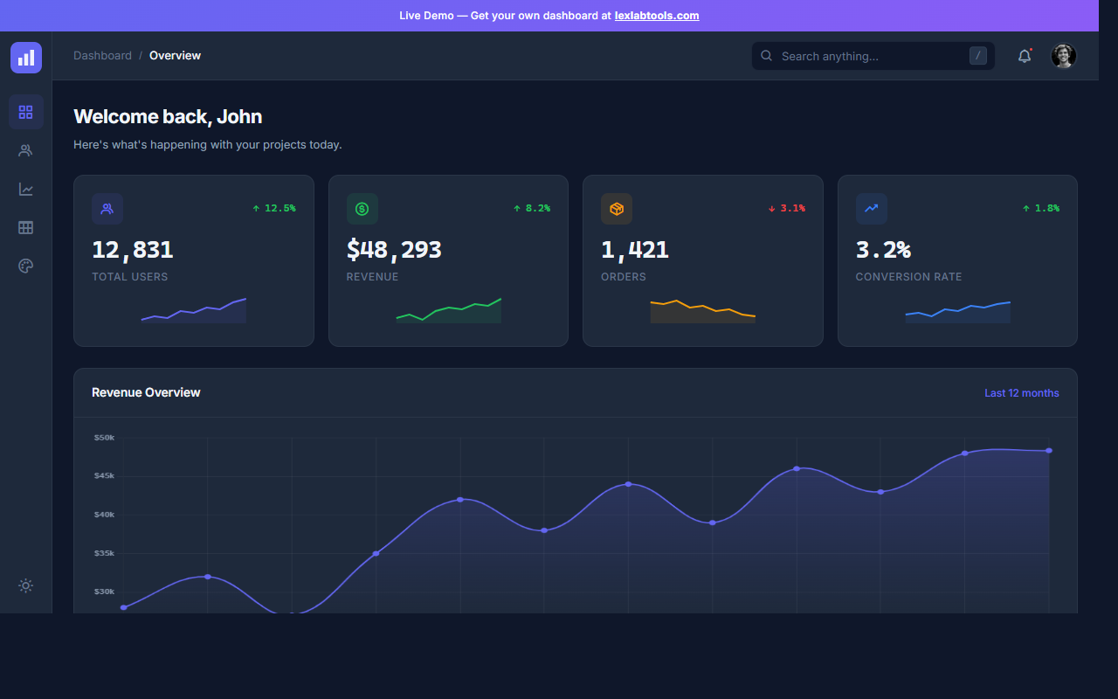The image size is (1118, 699).
Task: Click the search magnifier icon
Action: [766, 55]
